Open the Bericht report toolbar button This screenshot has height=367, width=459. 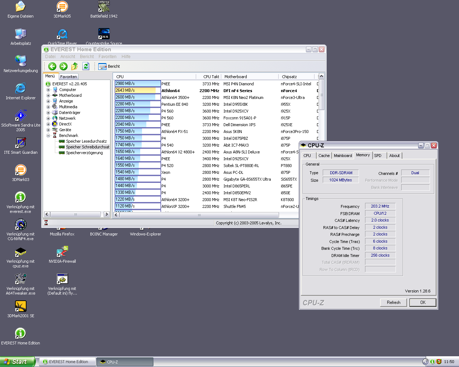tap(109, 66)
